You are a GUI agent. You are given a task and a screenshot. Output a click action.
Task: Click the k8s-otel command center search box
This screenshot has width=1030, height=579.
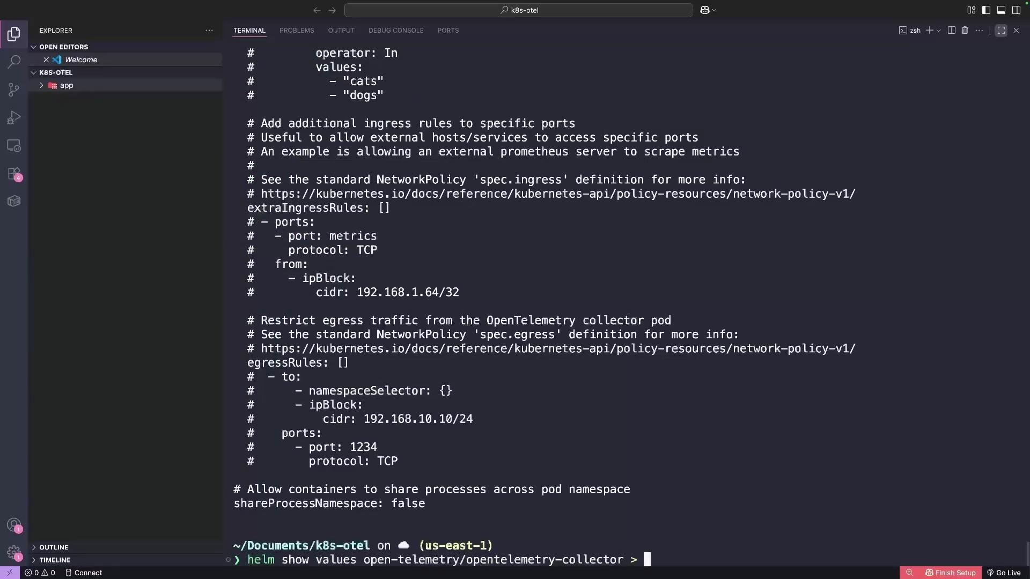coord(519,10)
